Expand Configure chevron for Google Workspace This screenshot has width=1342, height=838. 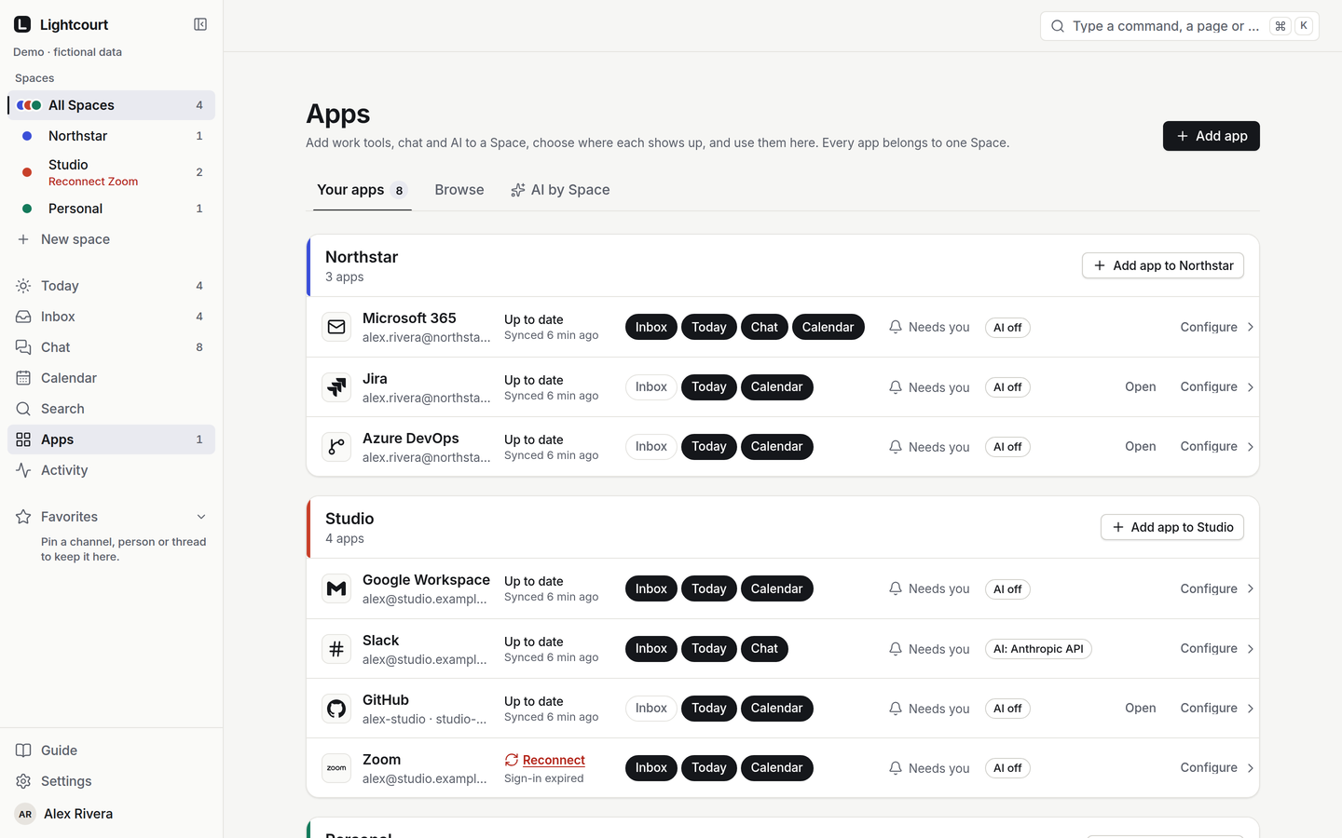coord(1251,588)
